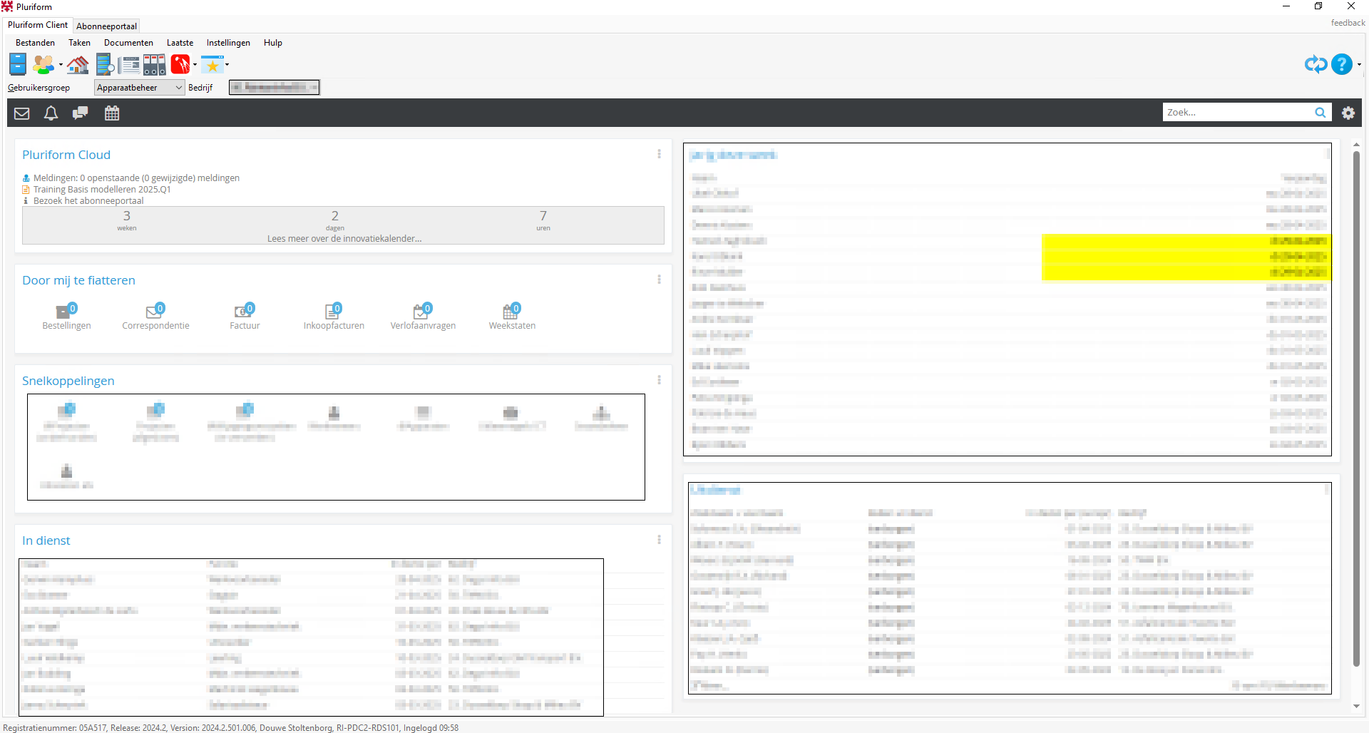Open Factuur to approve
Image resolution: width=1369 pixels, height=733 pixels.
coord(245,317)
